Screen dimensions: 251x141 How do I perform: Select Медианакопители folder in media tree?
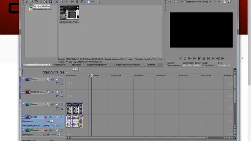(40, 9)
